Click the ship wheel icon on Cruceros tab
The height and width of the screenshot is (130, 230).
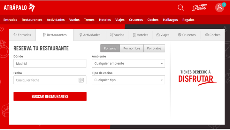coord(180,35)
